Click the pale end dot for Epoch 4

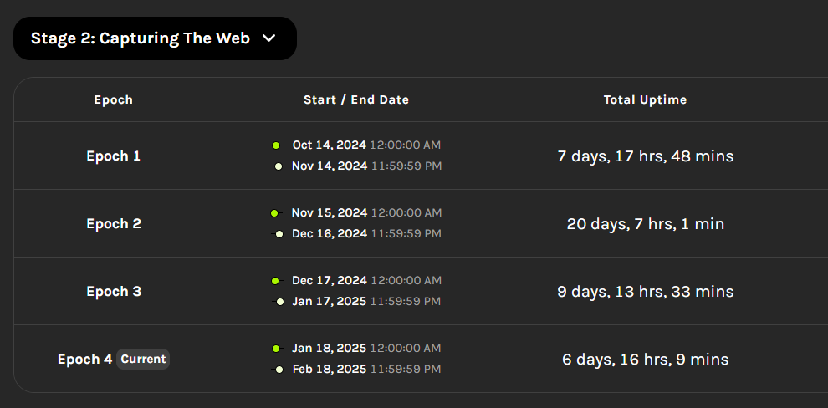click(x=279, y=370)
